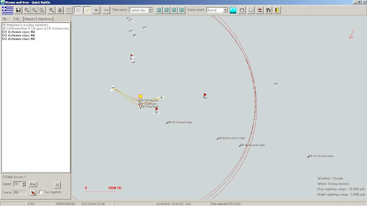Click the yellow and black flag icon
Image resolution: width=367 pixels, height=206 pixels.
277,10
